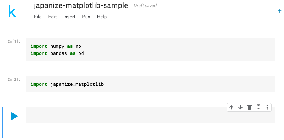Open the File menu

[x=38, y=17]
